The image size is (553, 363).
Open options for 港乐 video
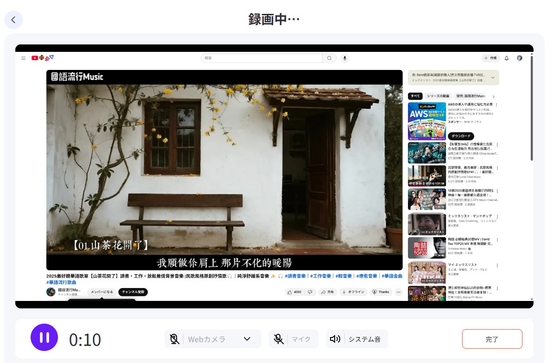pyautogui.click(x=497, y=288)
